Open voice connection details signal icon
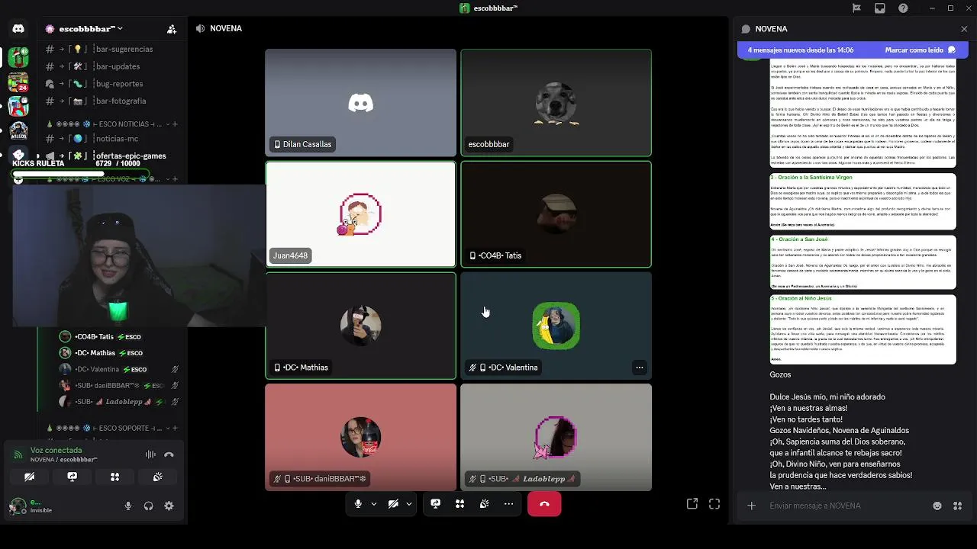The width and height of the screenshot is (977, 549). click(x=18, y=455)
